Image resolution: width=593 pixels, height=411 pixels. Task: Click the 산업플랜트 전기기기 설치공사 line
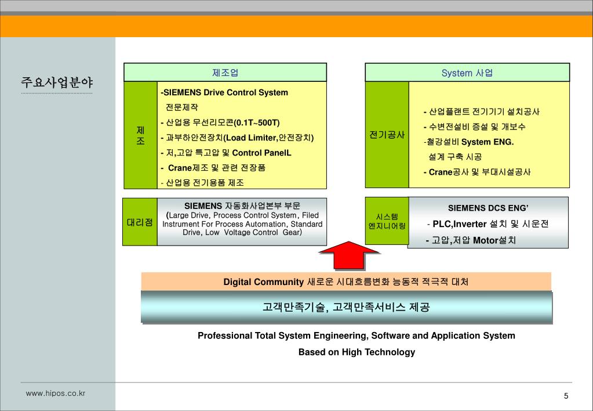482,111
